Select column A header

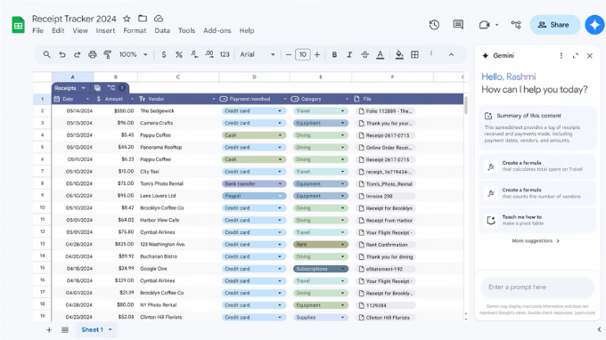(x=73, y=77)
